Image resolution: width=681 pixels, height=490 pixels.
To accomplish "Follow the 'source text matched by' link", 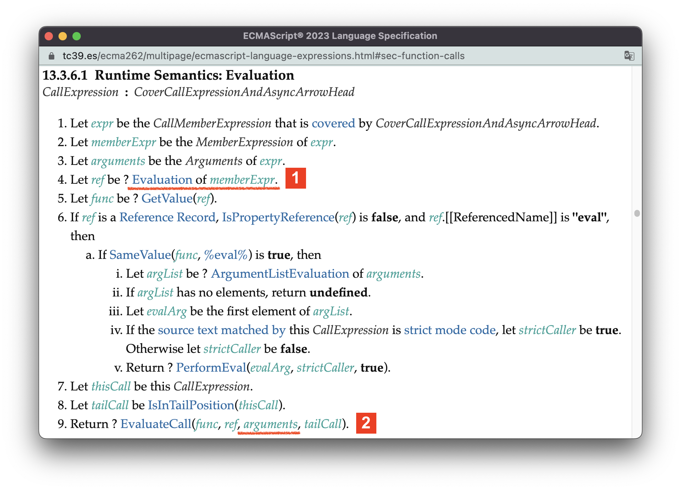I will 221,330.
